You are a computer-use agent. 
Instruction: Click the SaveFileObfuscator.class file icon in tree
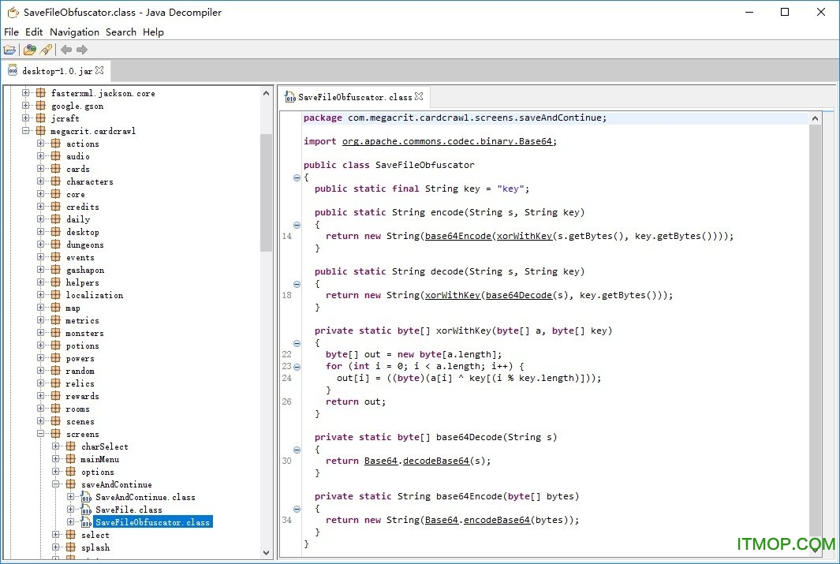[x=86, y=522]
